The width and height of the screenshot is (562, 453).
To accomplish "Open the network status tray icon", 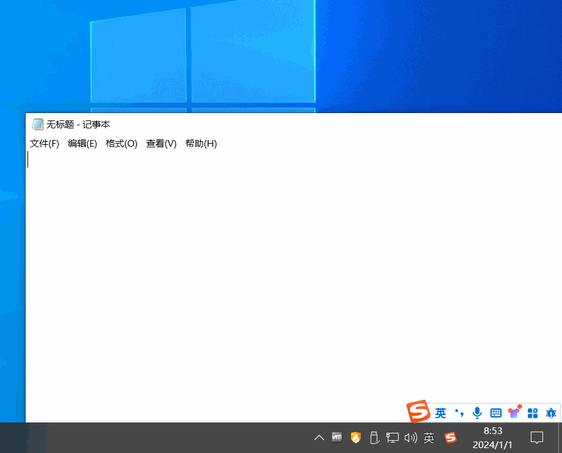I will (x=393, y=438).
